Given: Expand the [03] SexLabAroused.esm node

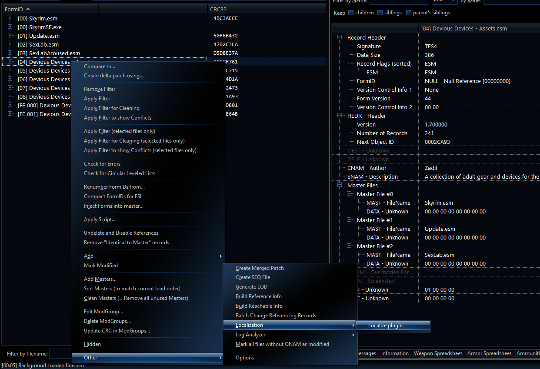Looking at the screenshot, I should [10, 53].
